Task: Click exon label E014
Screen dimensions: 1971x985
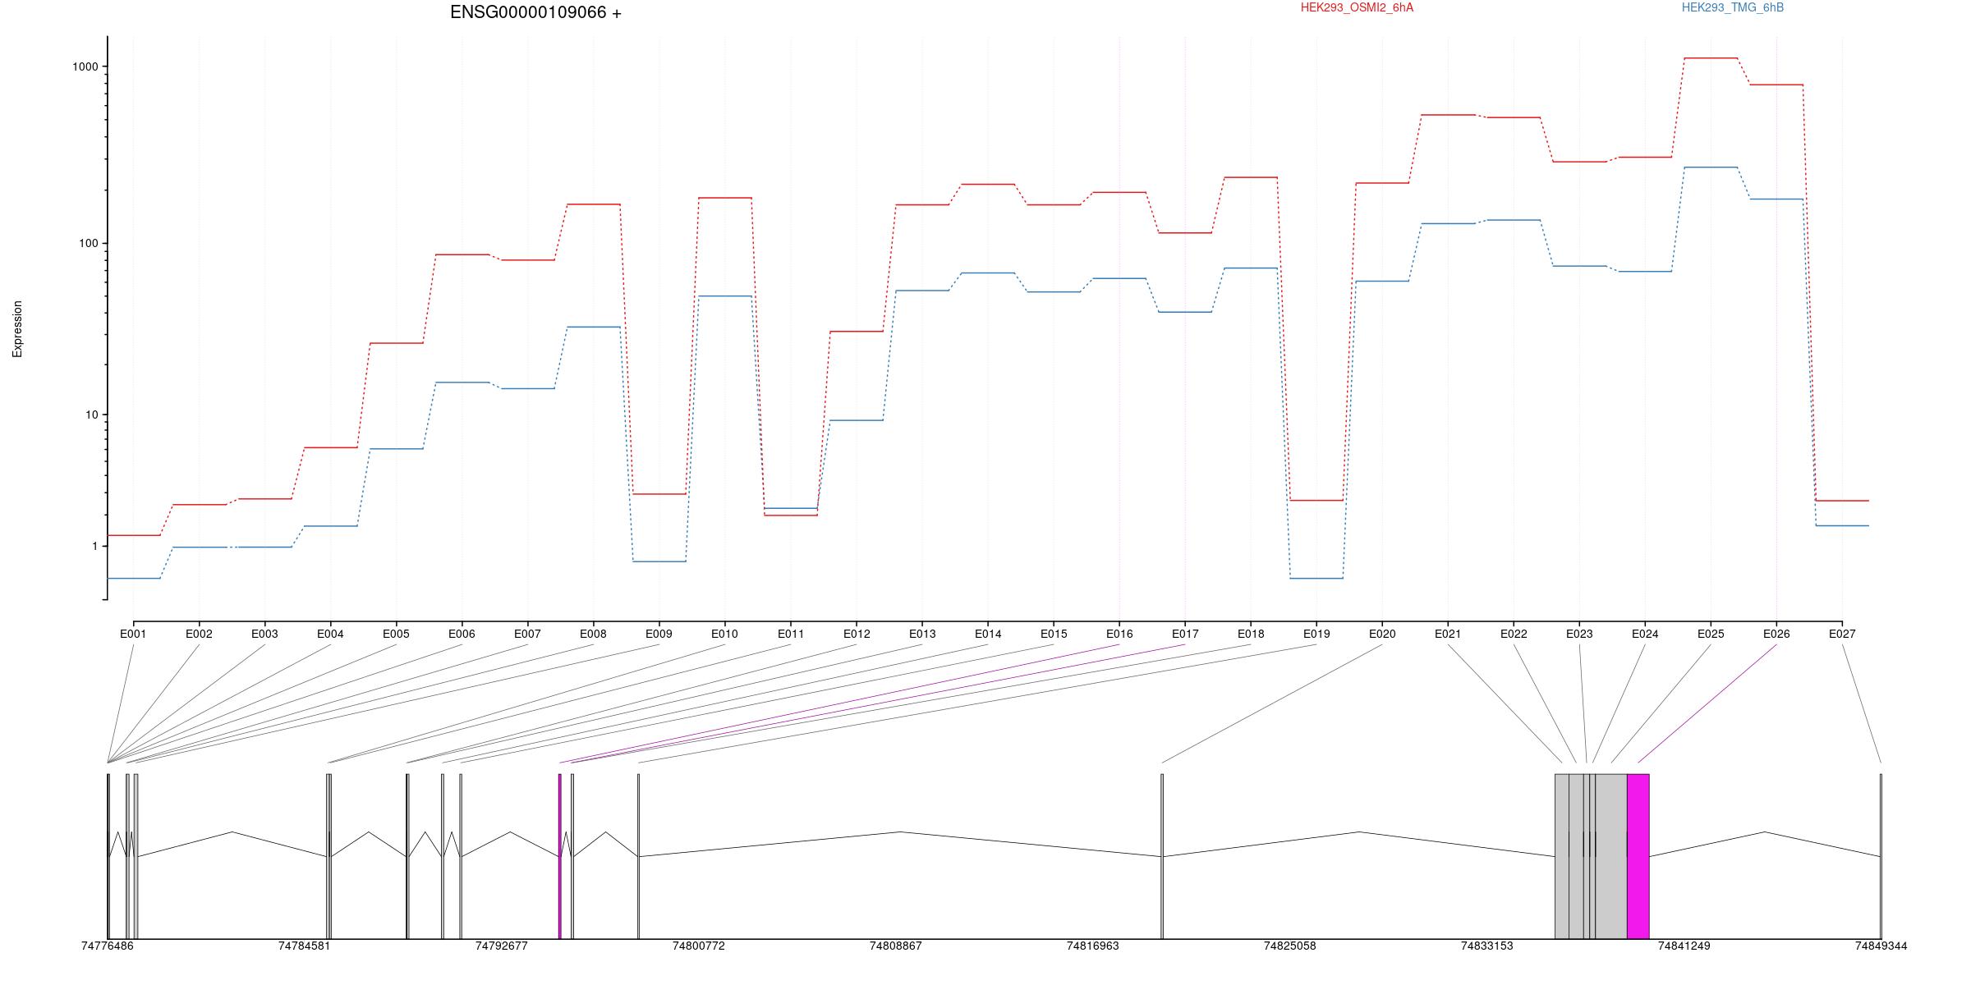Action: click(x=988, y=635)
